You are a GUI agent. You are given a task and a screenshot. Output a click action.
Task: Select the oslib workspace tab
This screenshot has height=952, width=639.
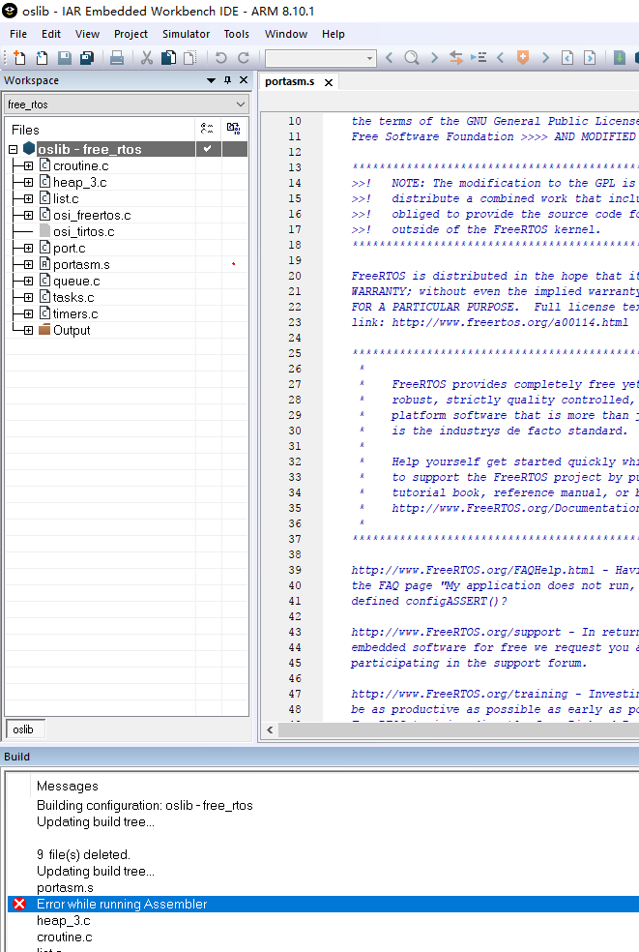[x=23, y=729]
